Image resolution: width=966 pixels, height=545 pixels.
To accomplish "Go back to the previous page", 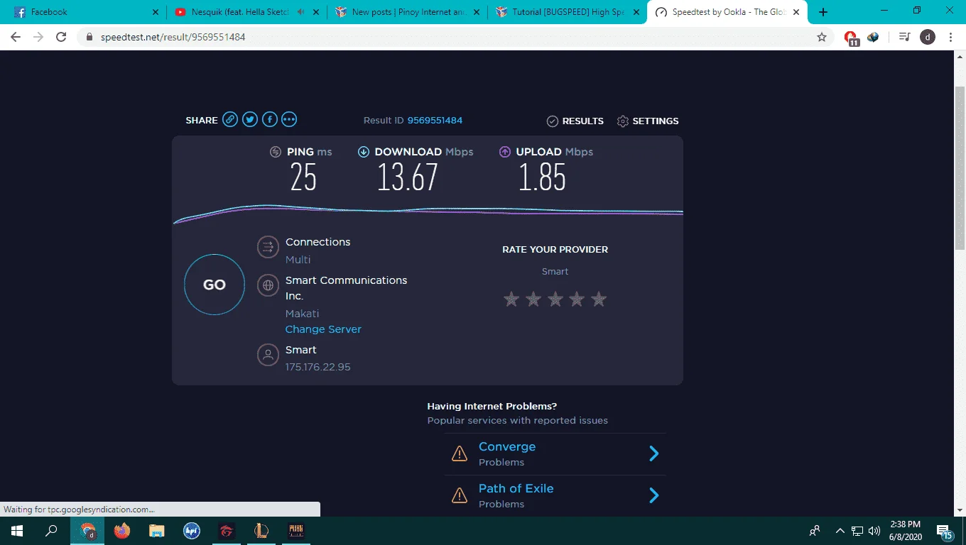I will coord(16,37).
